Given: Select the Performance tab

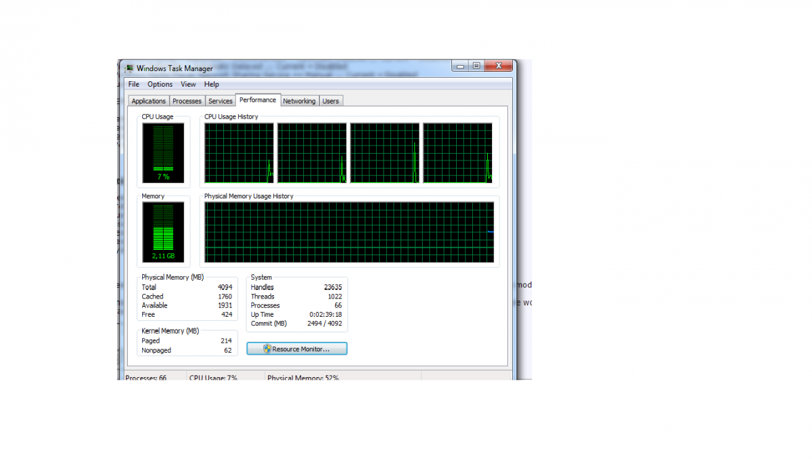Looking at the screenshot, I should [x=258, y=100].
